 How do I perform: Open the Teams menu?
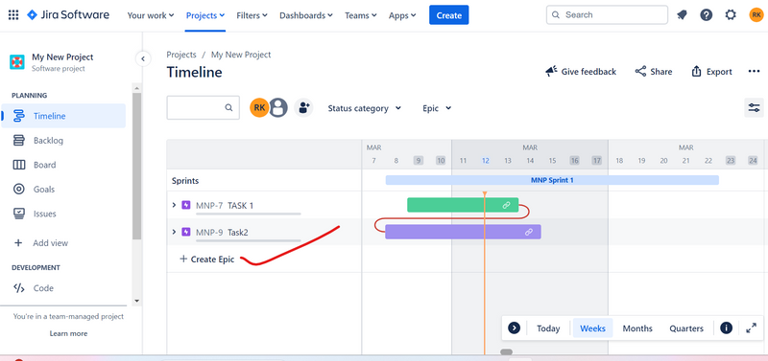pos(361,15)
